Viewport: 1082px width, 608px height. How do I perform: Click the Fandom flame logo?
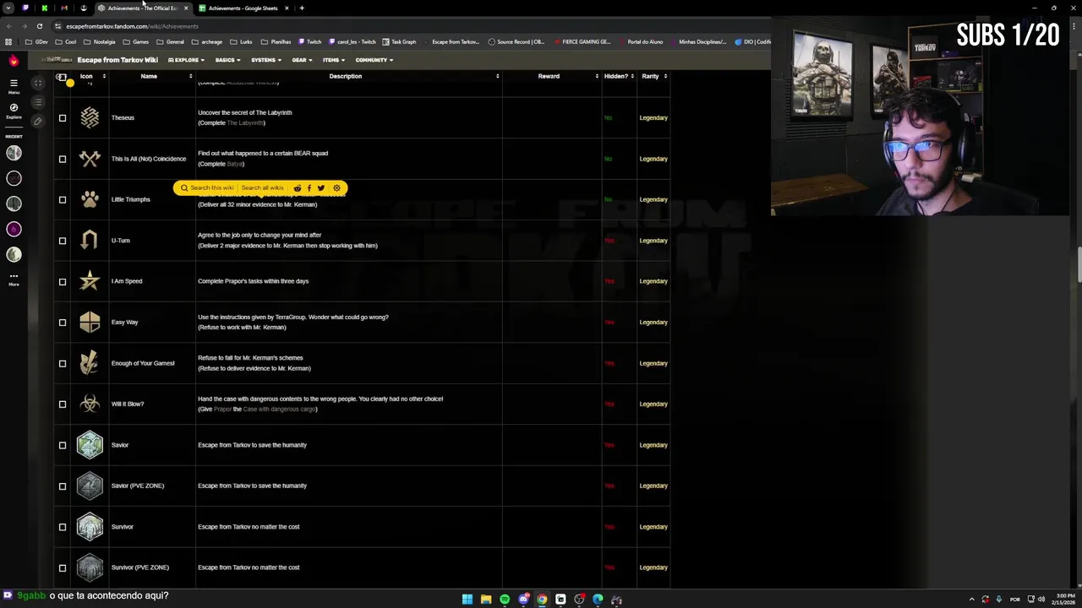(14, 61)
